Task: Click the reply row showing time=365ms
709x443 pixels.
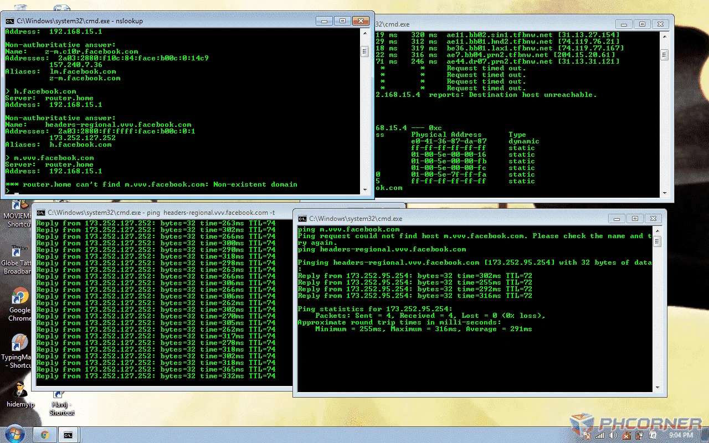Action: coord(156,369)
